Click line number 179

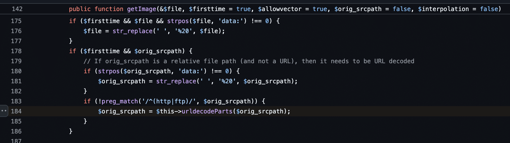tap(16, 61)
